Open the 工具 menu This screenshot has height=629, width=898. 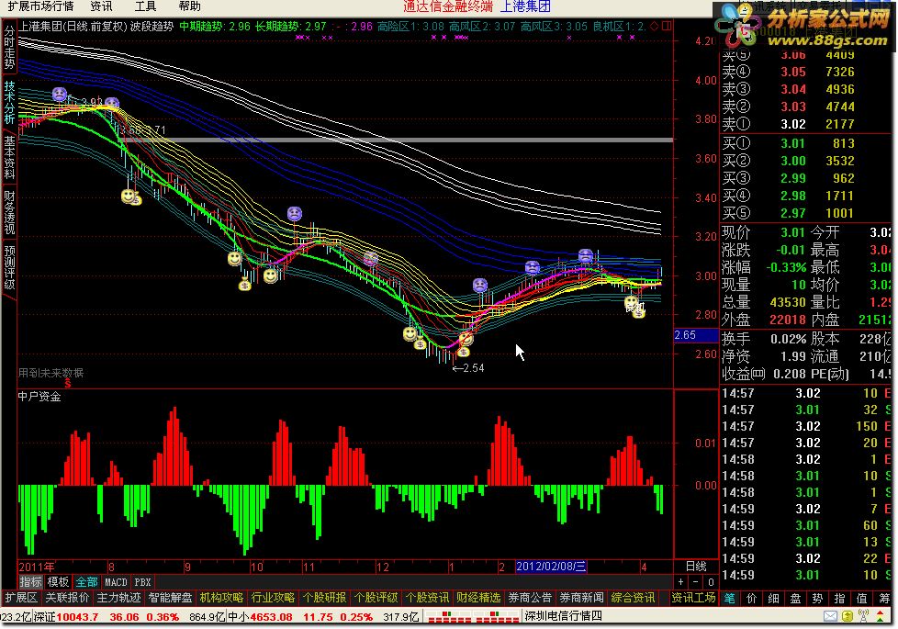click(x=145, y=6)
